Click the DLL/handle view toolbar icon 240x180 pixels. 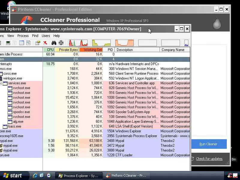click(28, 43)
